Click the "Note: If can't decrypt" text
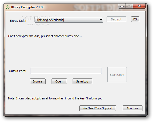153x122 pixels. (x=57, y=98)
